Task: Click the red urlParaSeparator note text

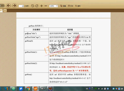Action: 70,69
